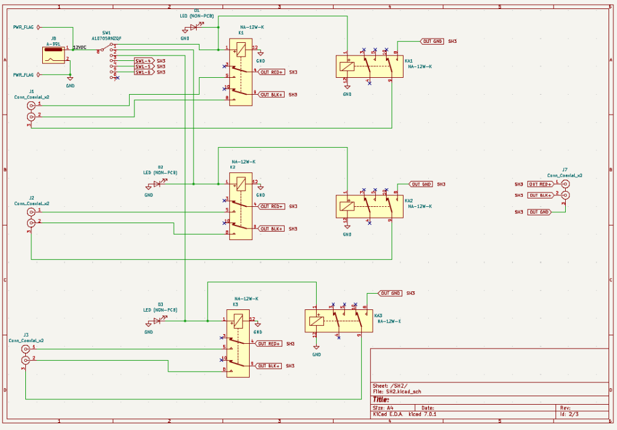Viewport: 617px width, 430px height.
Task: Click the OUT GND label near KA1
Action: click(432, 42)
